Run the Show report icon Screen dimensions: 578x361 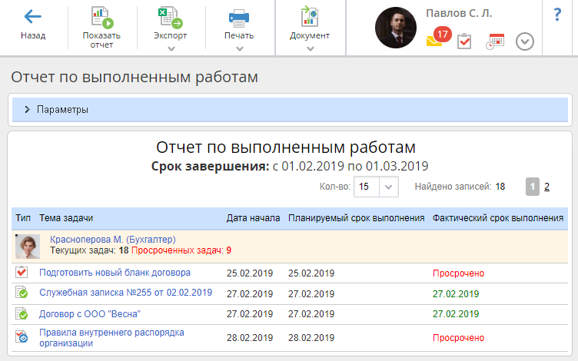pyautogui.click(x=101, y=16)
